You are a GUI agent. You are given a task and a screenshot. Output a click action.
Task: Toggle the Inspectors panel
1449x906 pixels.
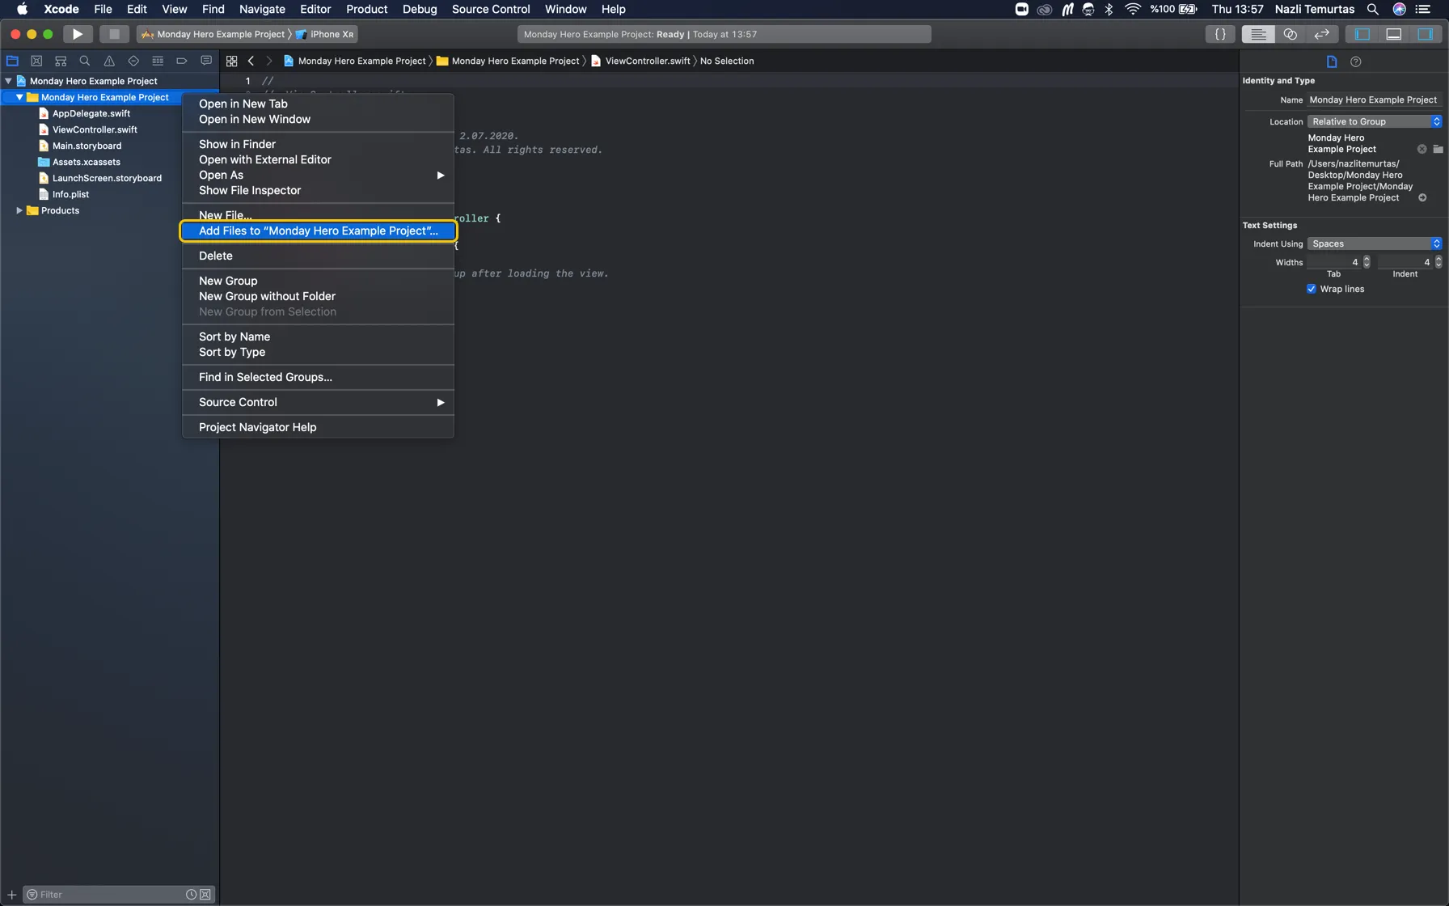pyautogui.click(x=1426, y=34)
